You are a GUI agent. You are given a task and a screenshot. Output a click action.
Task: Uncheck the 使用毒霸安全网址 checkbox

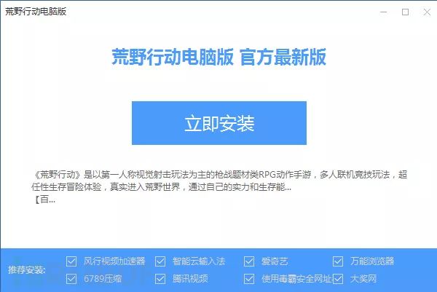tap(249, 279)
